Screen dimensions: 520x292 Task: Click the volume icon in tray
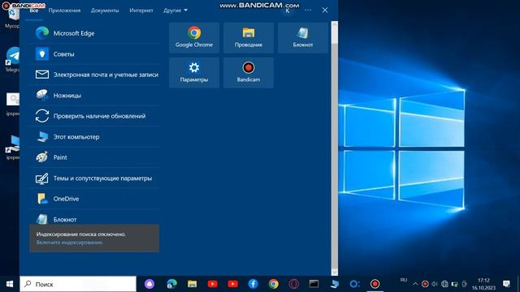435,284
